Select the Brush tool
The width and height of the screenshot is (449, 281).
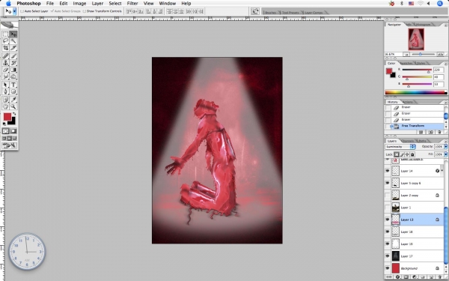tap(13, 56)
